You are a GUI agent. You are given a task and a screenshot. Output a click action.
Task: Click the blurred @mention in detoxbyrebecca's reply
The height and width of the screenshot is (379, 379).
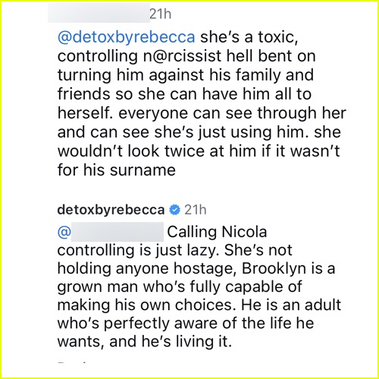[117, 232]
